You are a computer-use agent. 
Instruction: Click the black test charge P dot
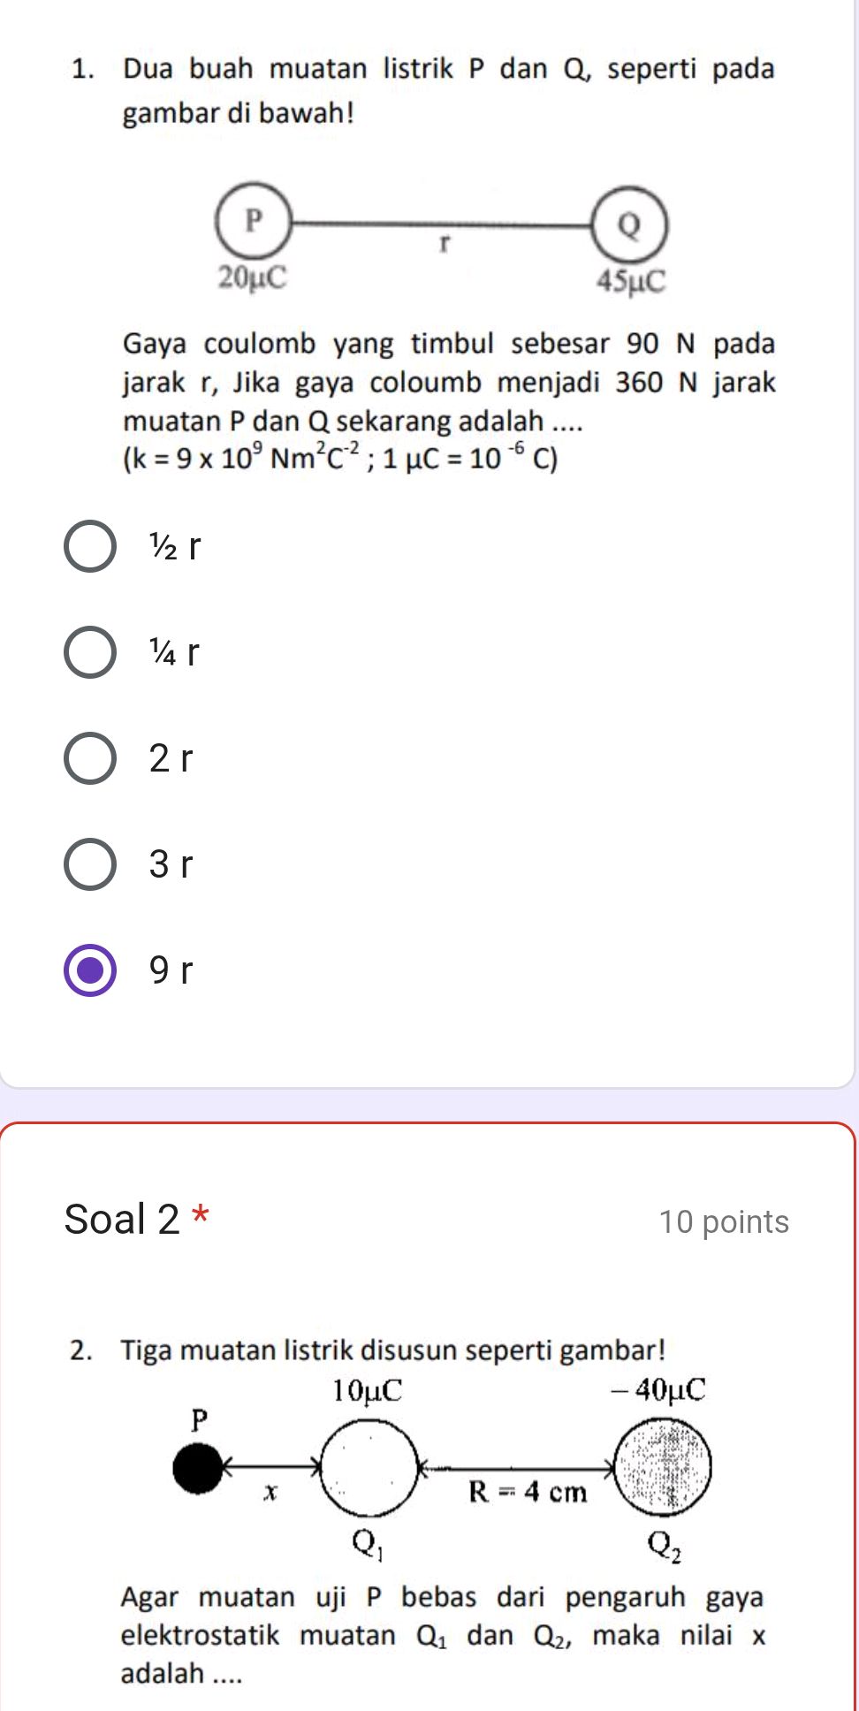(x=198, y=1468)
